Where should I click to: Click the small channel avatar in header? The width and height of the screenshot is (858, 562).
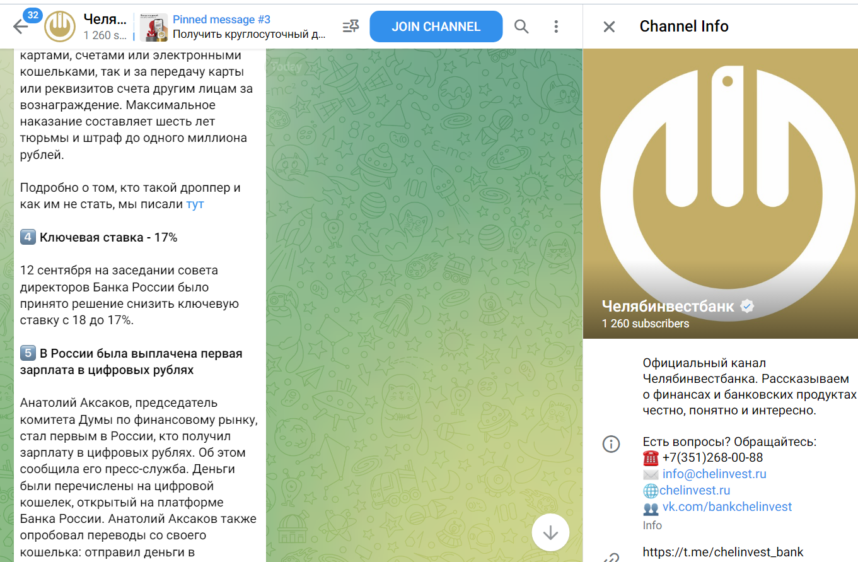click(61, 26)
